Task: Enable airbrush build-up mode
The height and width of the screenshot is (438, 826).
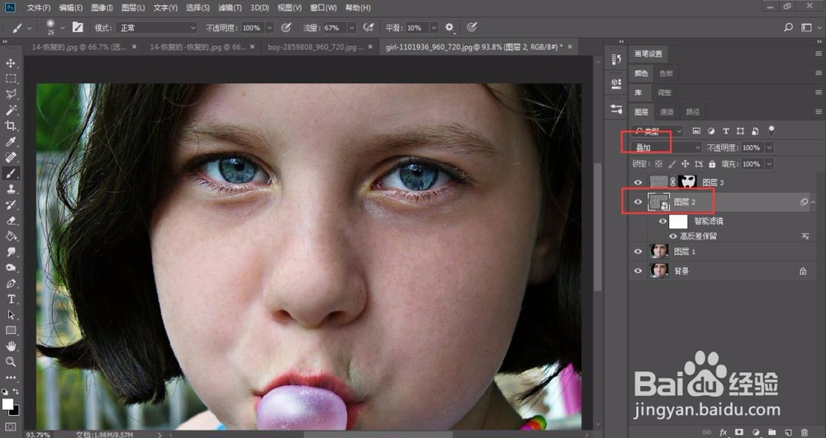Action: click(368, 27)
